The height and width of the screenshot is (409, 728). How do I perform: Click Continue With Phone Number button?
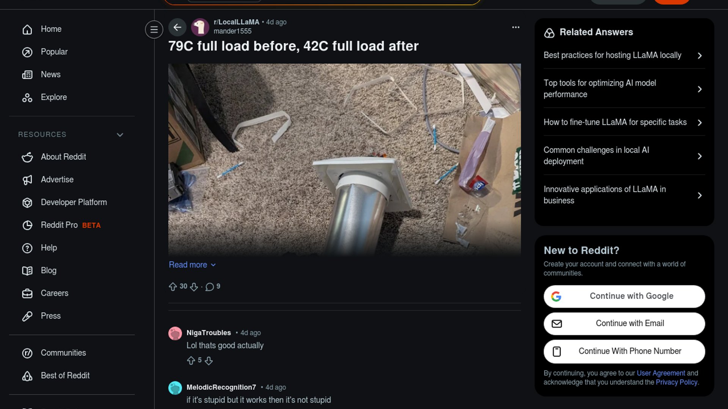[624, 351]
